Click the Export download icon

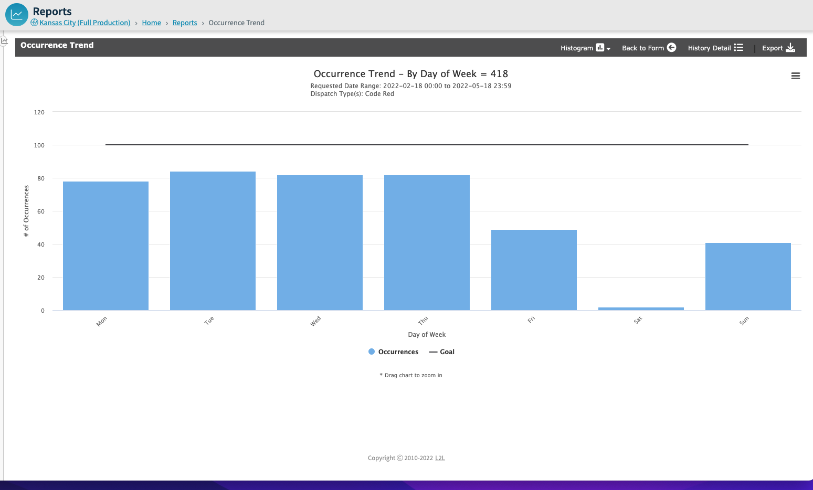790,48
